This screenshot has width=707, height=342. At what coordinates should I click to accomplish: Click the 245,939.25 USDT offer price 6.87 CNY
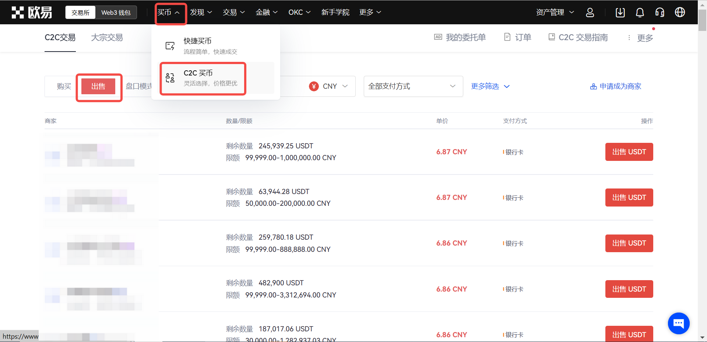[451, 152]
